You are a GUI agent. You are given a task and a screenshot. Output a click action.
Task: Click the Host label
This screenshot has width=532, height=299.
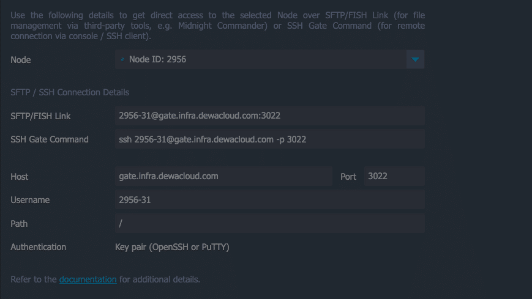pos(20,177)
